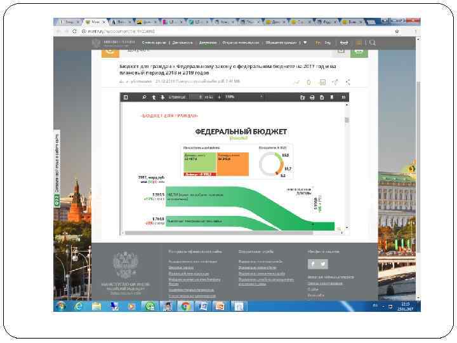The height and width of the screenshot is (343, 457).
Task: Launch Internet Explorer from taskbar
Action: tap(79, 306)
